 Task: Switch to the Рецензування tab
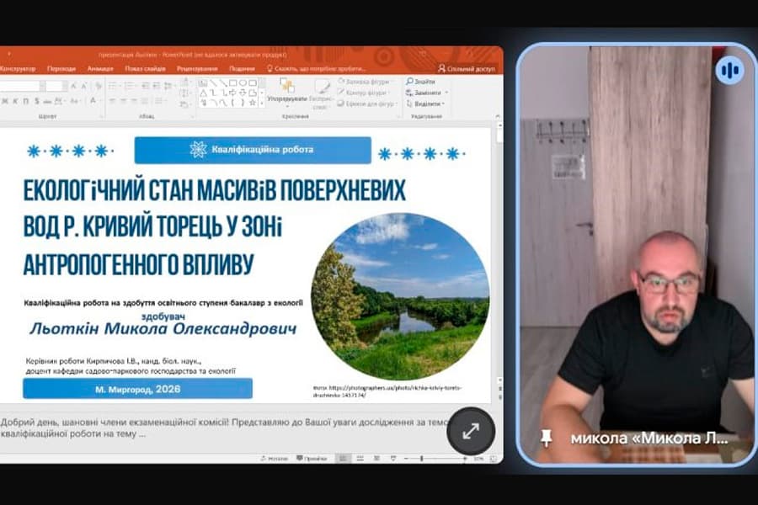click(197, 69)
